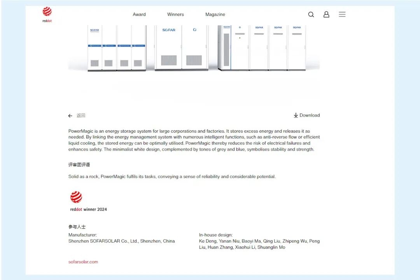The height and width of the screenshot is (280, 420).
Task: Click the 评审团评语 heading
Action: click(x=79, y=165)
